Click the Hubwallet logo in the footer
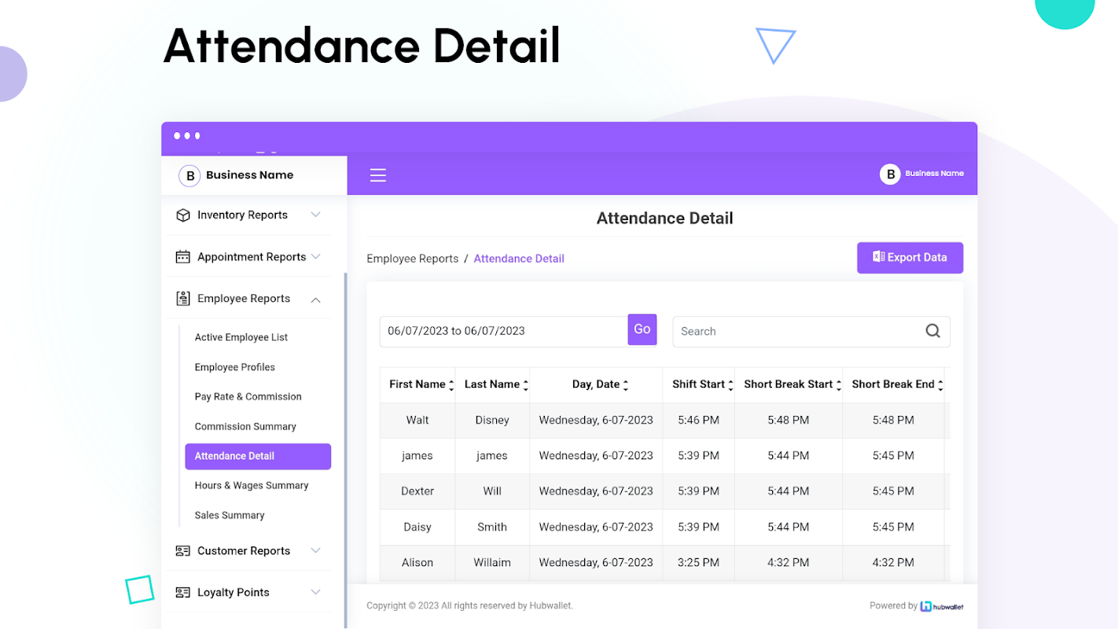Screen dimensions: 1118x629 coord(942,606)
